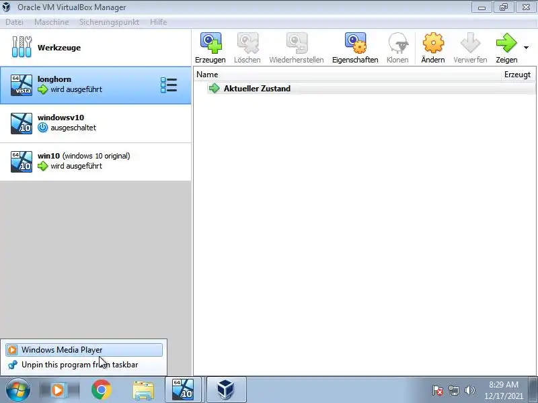The height and width of the screenshot is (403, 538).
Task: Open the longhorn machine tools list menu
Action: point(169,85)
